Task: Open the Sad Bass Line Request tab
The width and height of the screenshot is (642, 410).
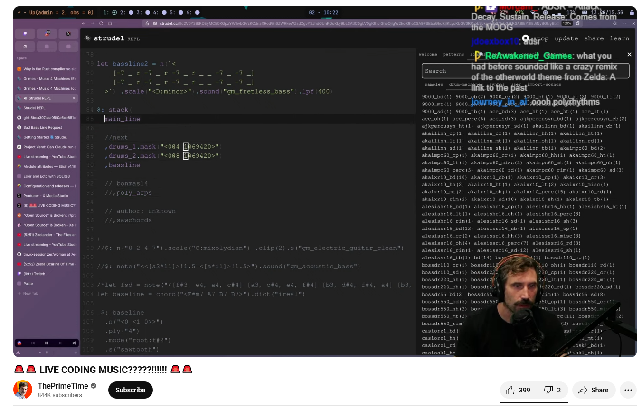Action: tap(47, 127)
